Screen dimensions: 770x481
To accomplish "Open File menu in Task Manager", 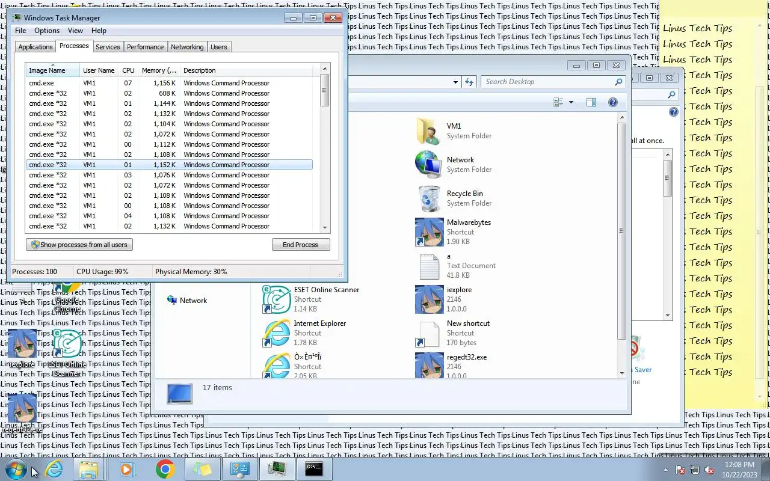I will click(x=20, y=31).
